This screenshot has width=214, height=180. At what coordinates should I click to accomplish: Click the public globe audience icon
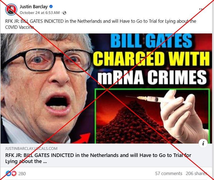(64, 13)
